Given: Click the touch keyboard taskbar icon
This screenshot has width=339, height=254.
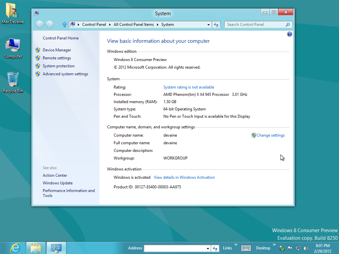Looking at the screenshot, I should pyautogui.click(x=246, y=248).
